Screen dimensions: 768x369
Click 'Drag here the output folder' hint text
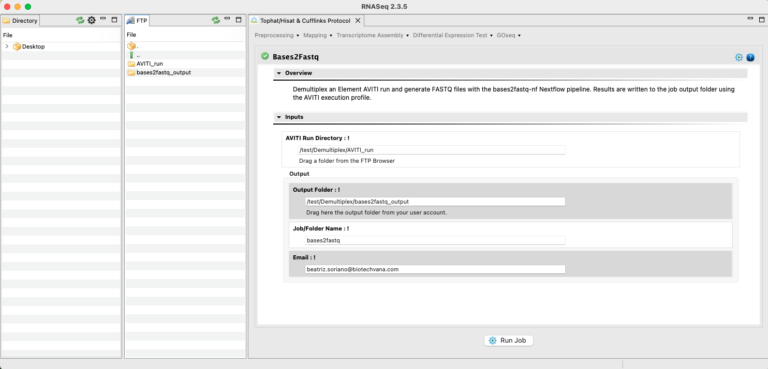pyautogui.click(x=376, y=212)
